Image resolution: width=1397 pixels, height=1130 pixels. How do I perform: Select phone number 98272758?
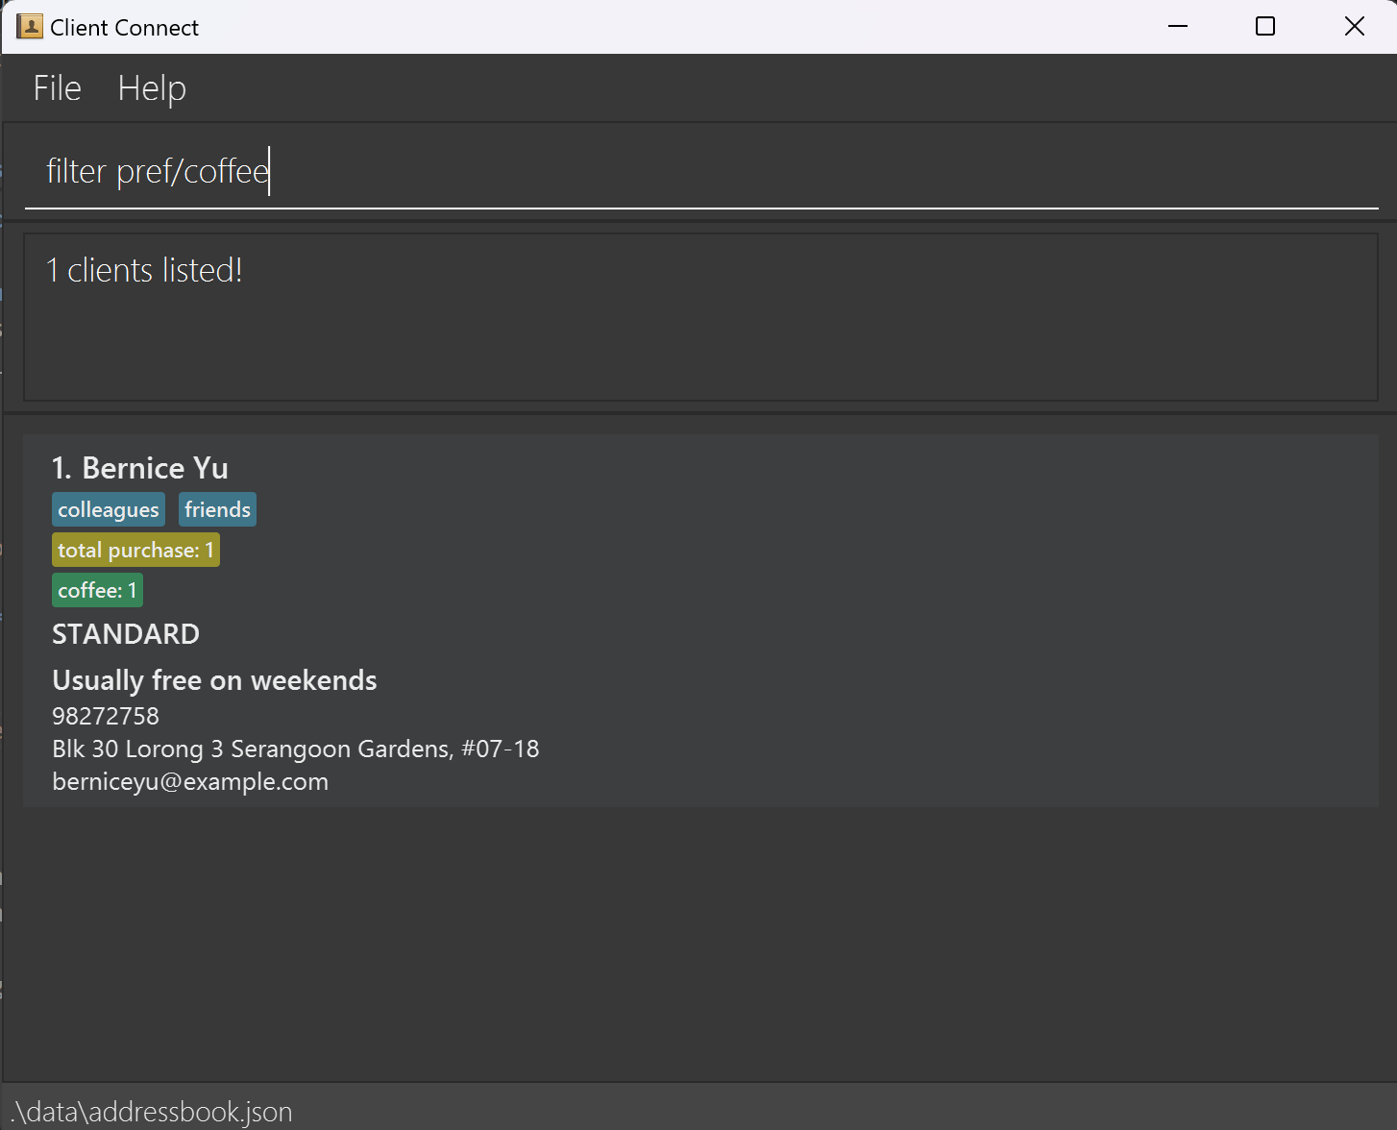click(106, 716)
